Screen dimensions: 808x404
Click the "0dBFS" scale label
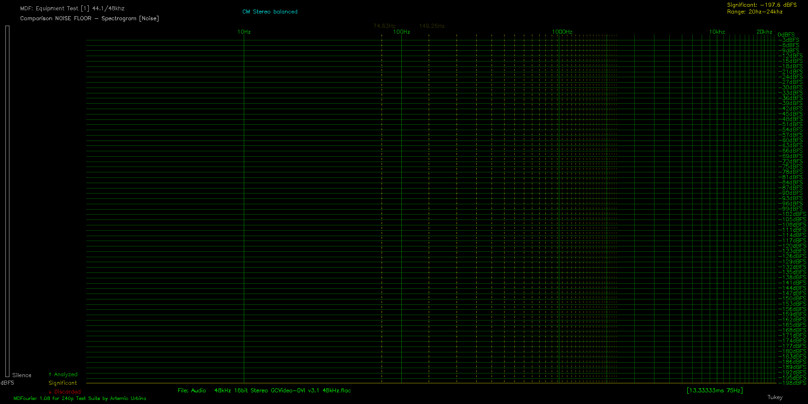[786, 35]
